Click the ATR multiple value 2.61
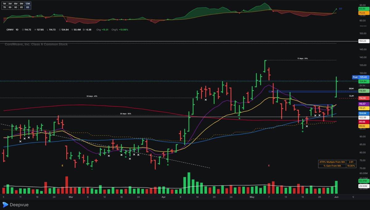This screenshot has width=370, height=210. 351,162
